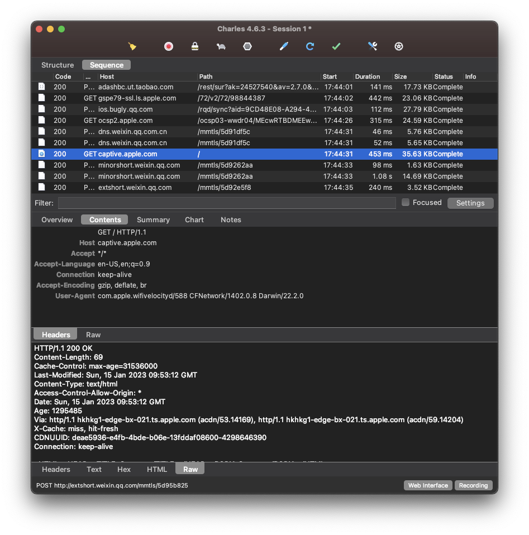Switch to the Structure view
This screenshot has width=529, height=535.
click(x=58, y=65)
